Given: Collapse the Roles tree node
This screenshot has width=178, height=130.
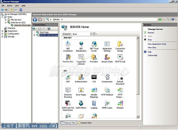Looking at the screenshot, I should (x=2, y=17).
